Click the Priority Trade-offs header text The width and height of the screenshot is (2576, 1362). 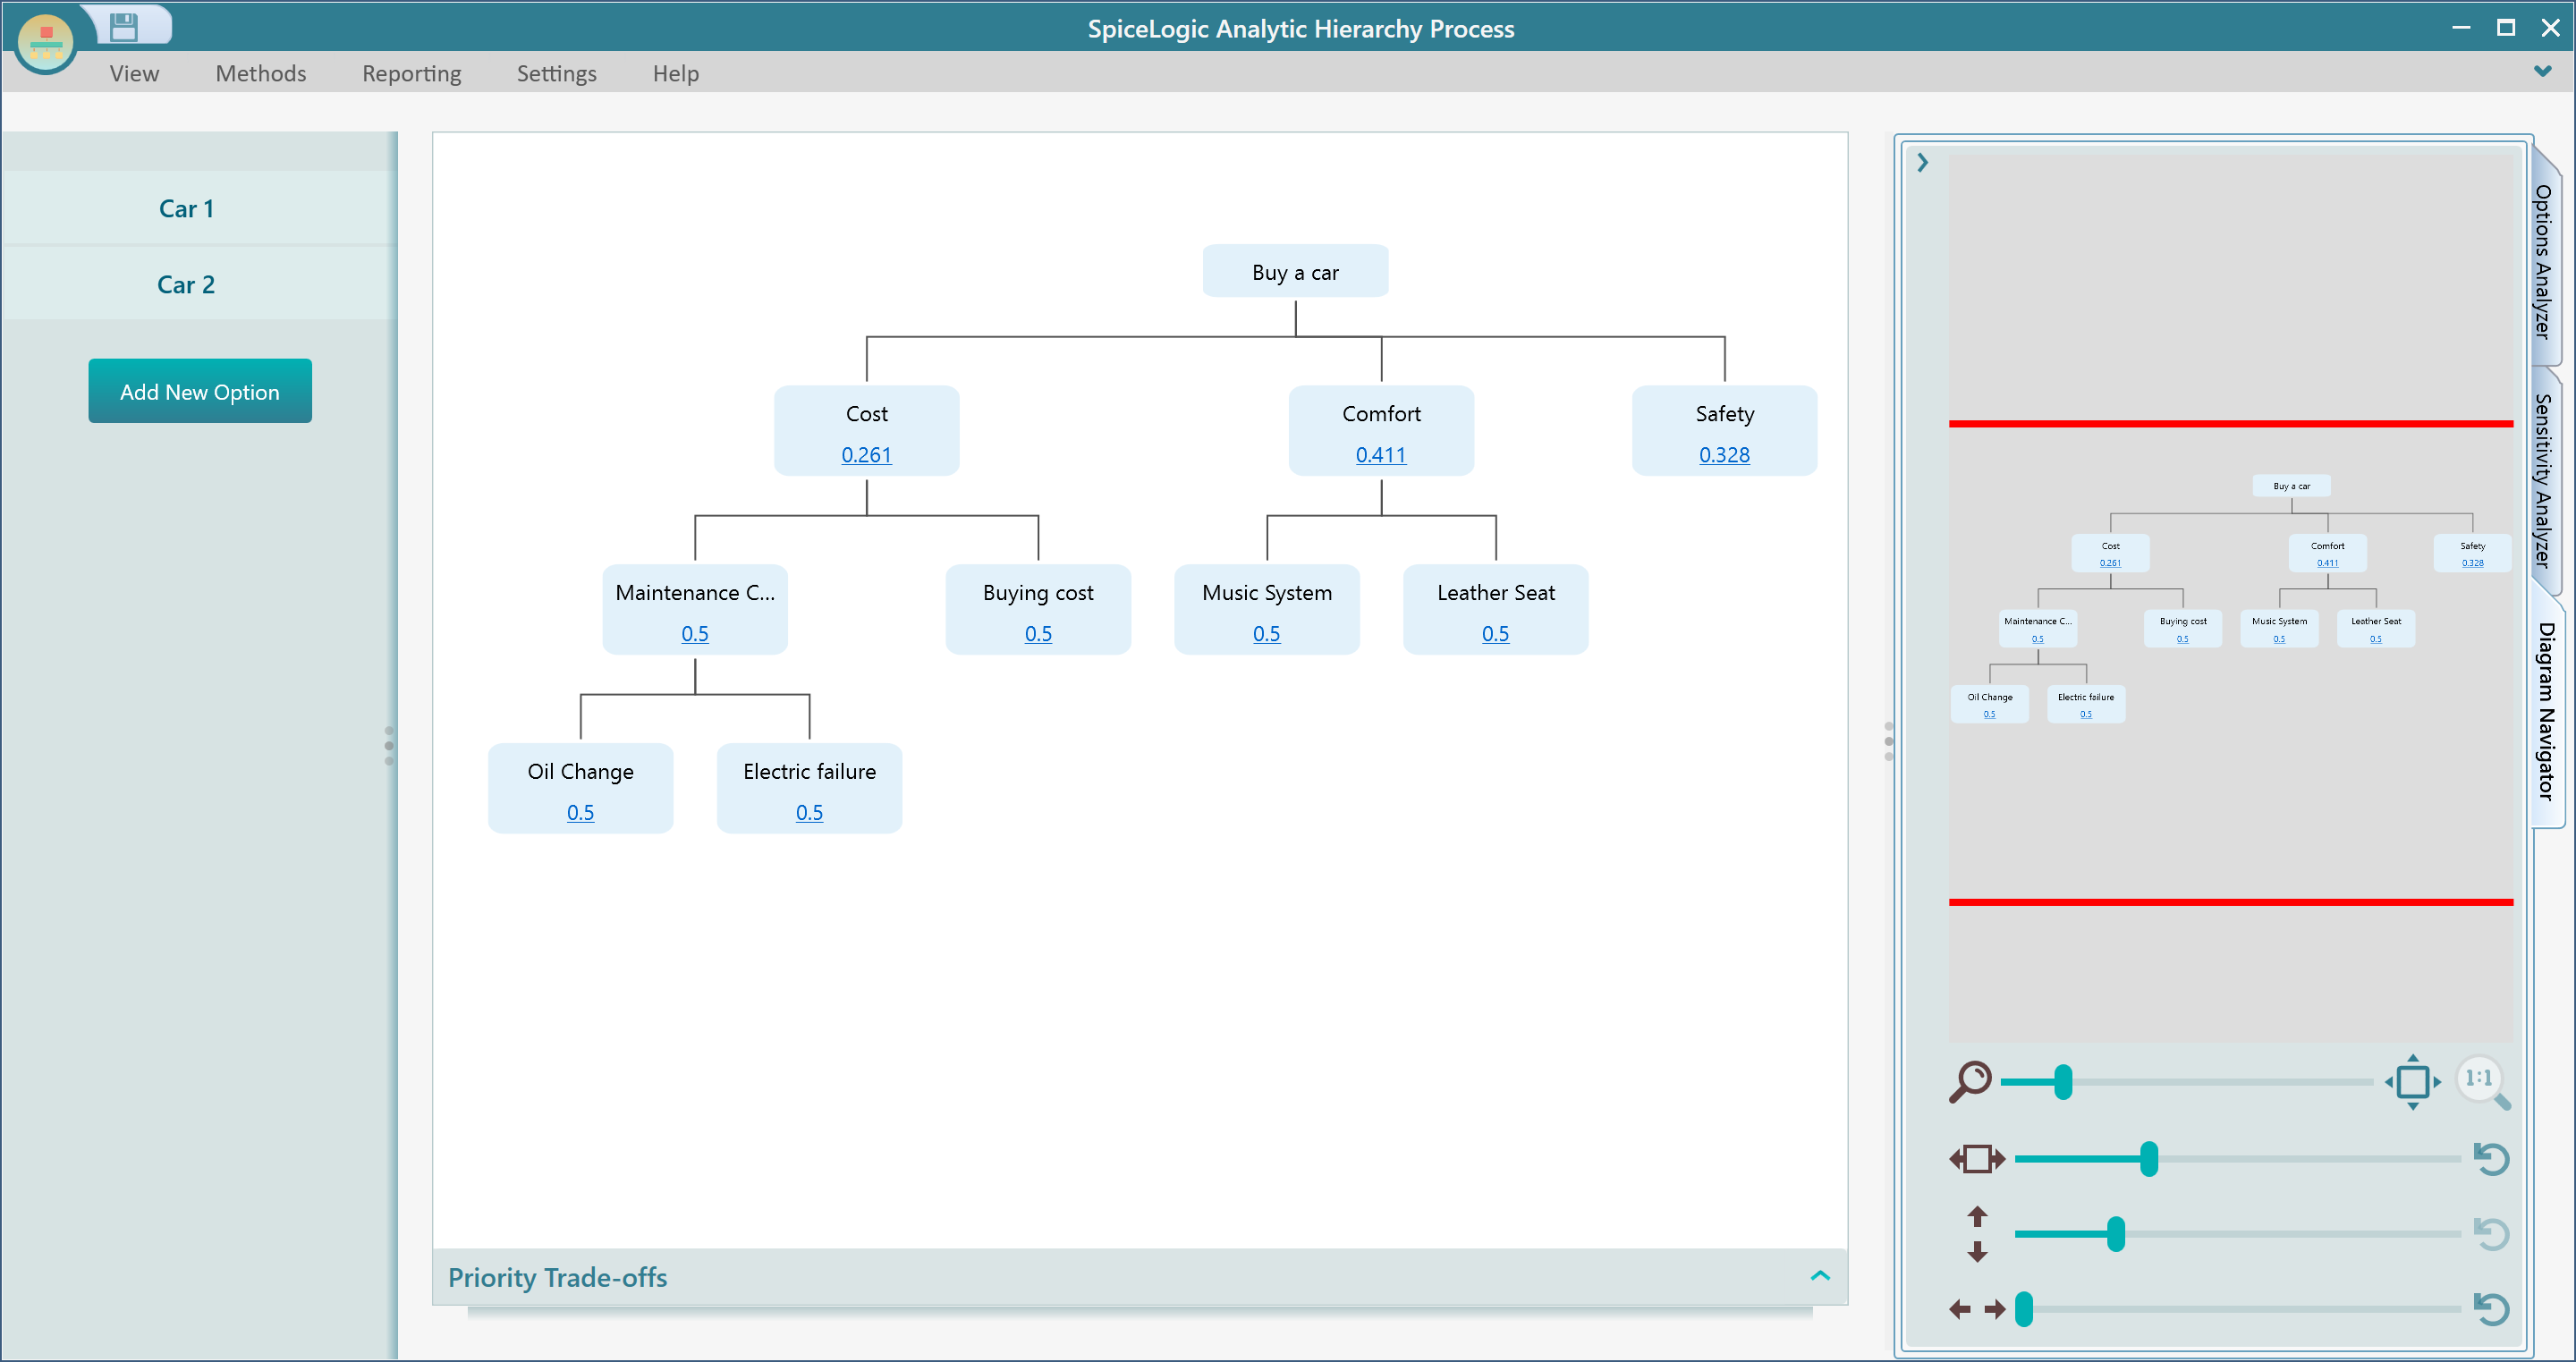pos(557,1277)
